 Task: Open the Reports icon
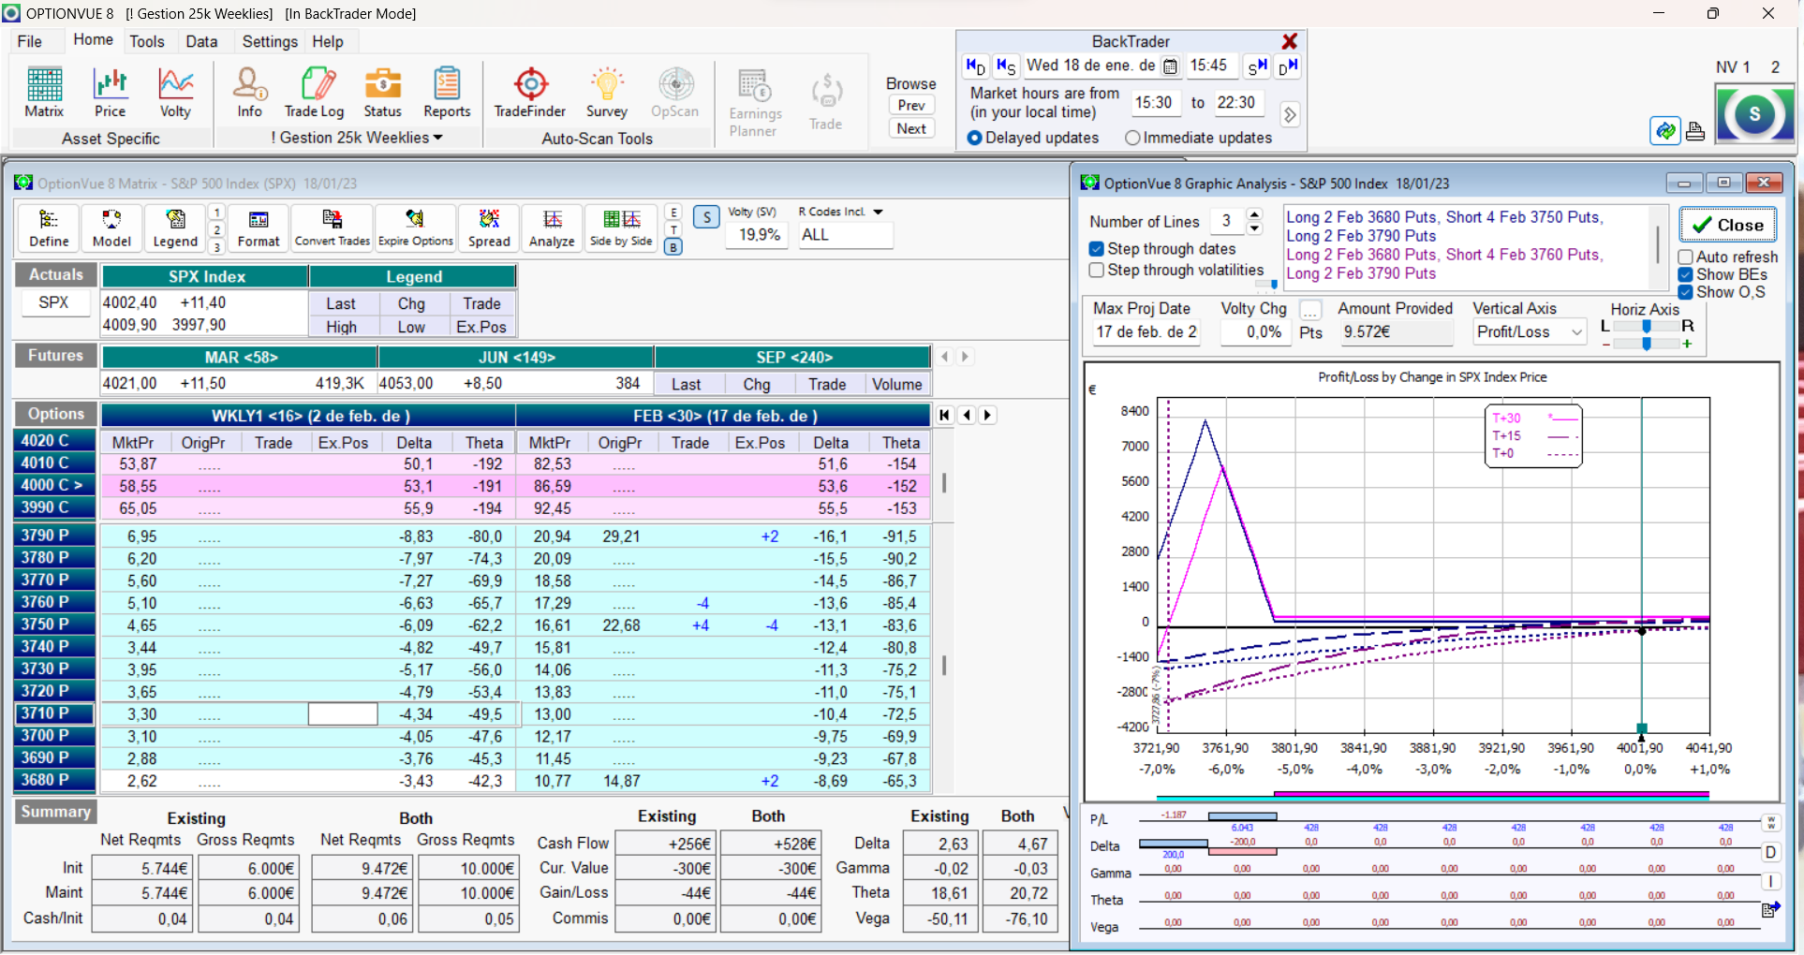[x=447, y=93]
